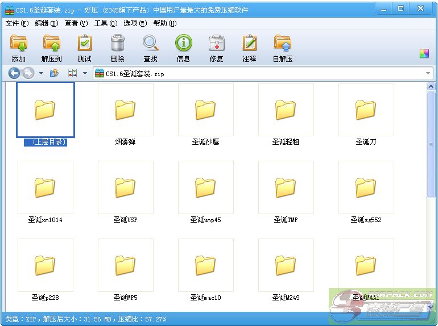The image size is (438, 326).
Task: Click the 修复 (Repair) toolbar icon
Action: [216, 44]
